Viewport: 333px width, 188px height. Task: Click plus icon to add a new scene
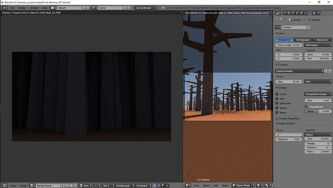125,8
